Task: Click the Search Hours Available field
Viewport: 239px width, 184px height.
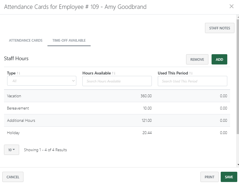Action: [117, 81]
